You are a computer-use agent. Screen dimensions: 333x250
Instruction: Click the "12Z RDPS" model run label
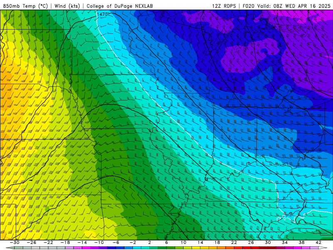click(224, 6)
